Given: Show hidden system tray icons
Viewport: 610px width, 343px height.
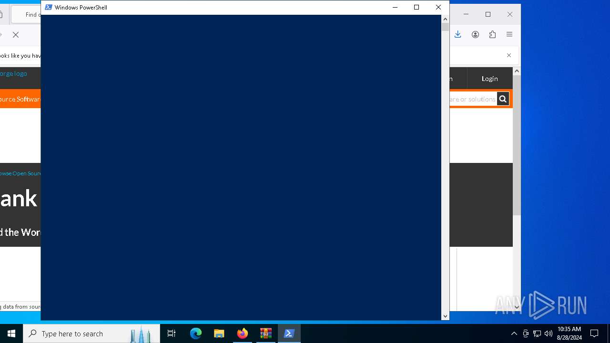Looking at the screenshot, I should pyautogui.click(x=514, y=333).
